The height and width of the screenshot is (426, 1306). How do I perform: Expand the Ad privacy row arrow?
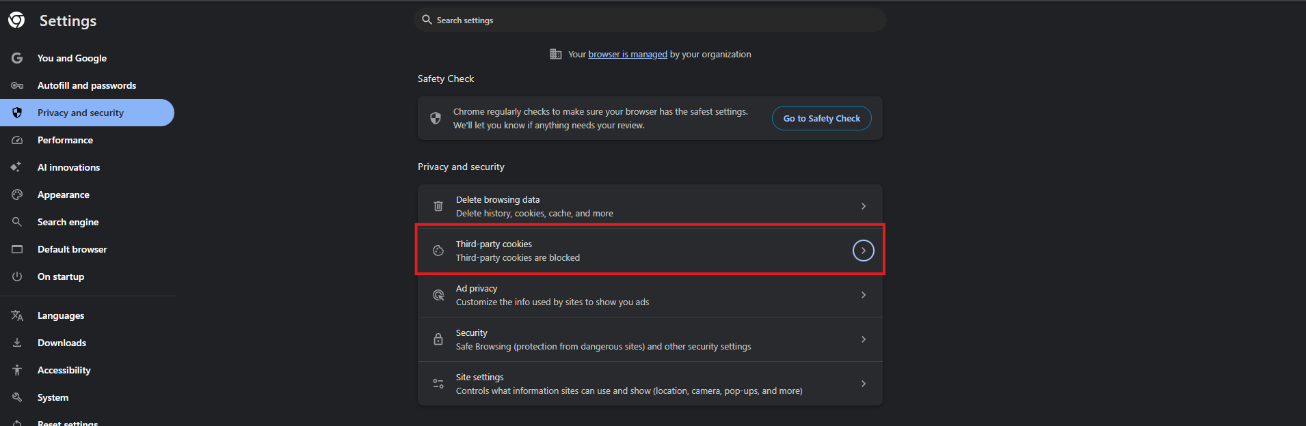pyautogui.click(x=864, y=295)
